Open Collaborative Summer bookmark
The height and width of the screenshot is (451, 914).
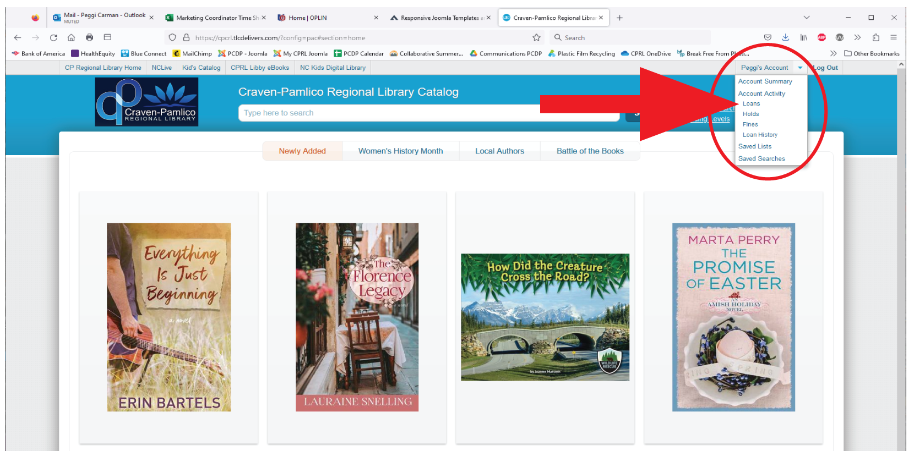click(x=426, y=53)
